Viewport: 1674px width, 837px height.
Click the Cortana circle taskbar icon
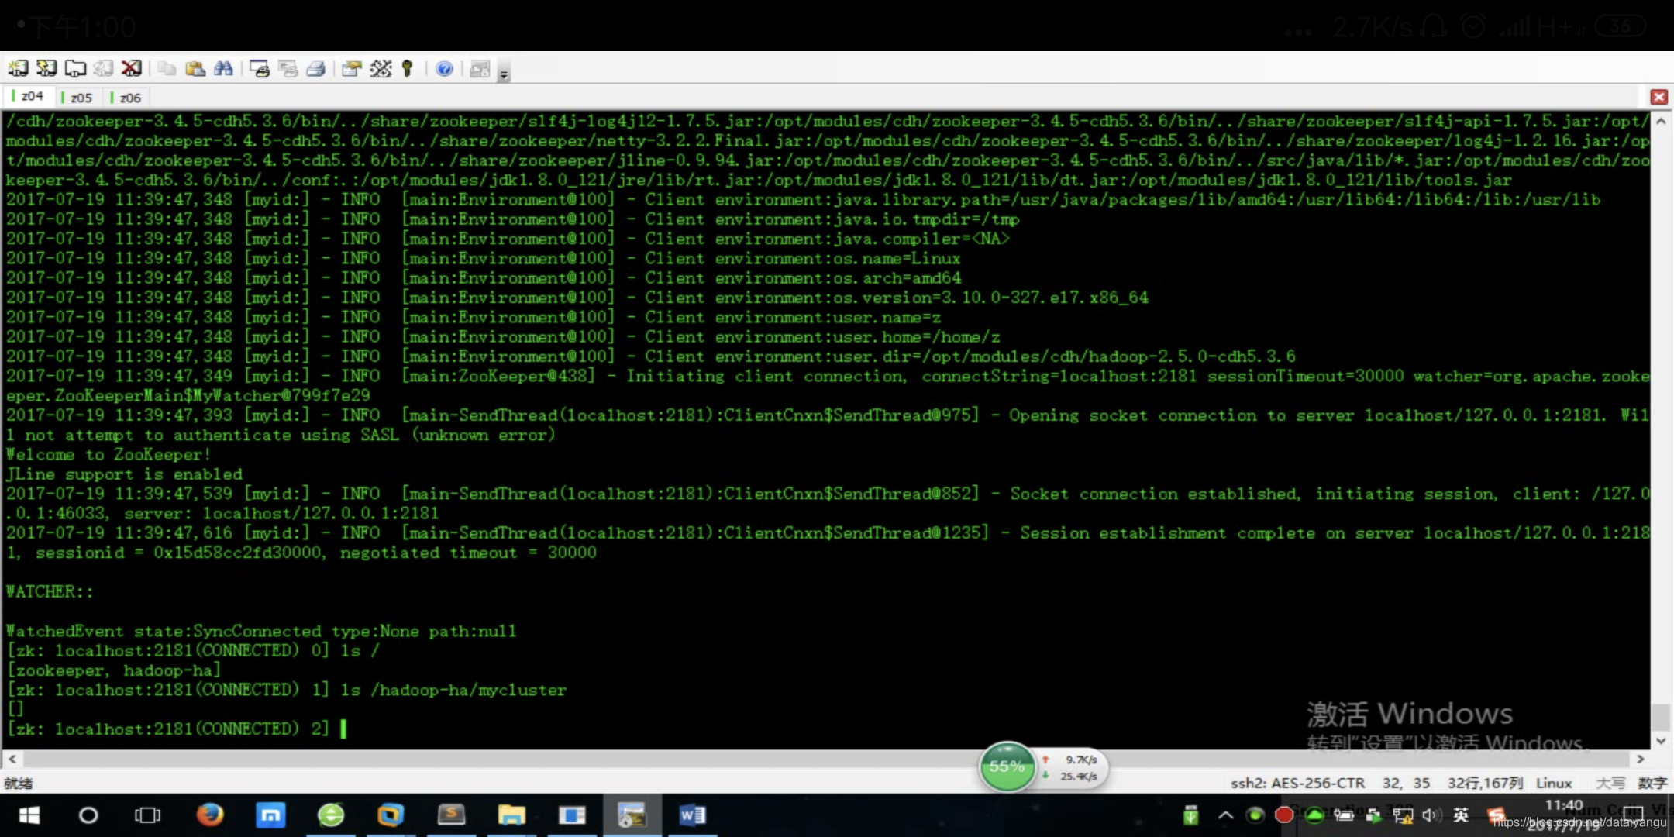[x=88, y=815]
